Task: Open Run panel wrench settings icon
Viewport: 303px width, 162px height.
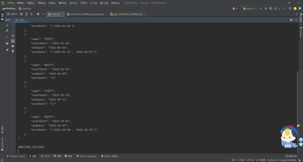Action: (x=7, y=31)
